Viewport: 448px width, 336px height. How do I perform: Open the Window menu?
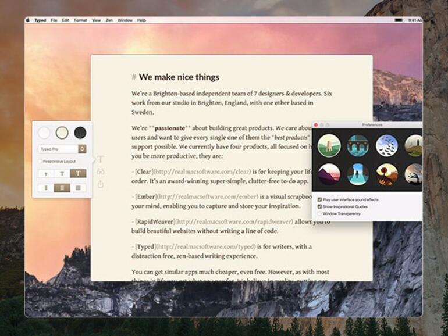[x=125, y=20]
